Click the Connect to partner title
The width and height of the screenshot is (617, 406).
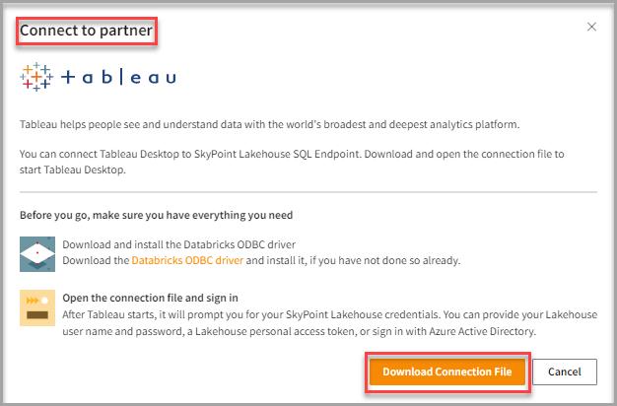[86, 31]
